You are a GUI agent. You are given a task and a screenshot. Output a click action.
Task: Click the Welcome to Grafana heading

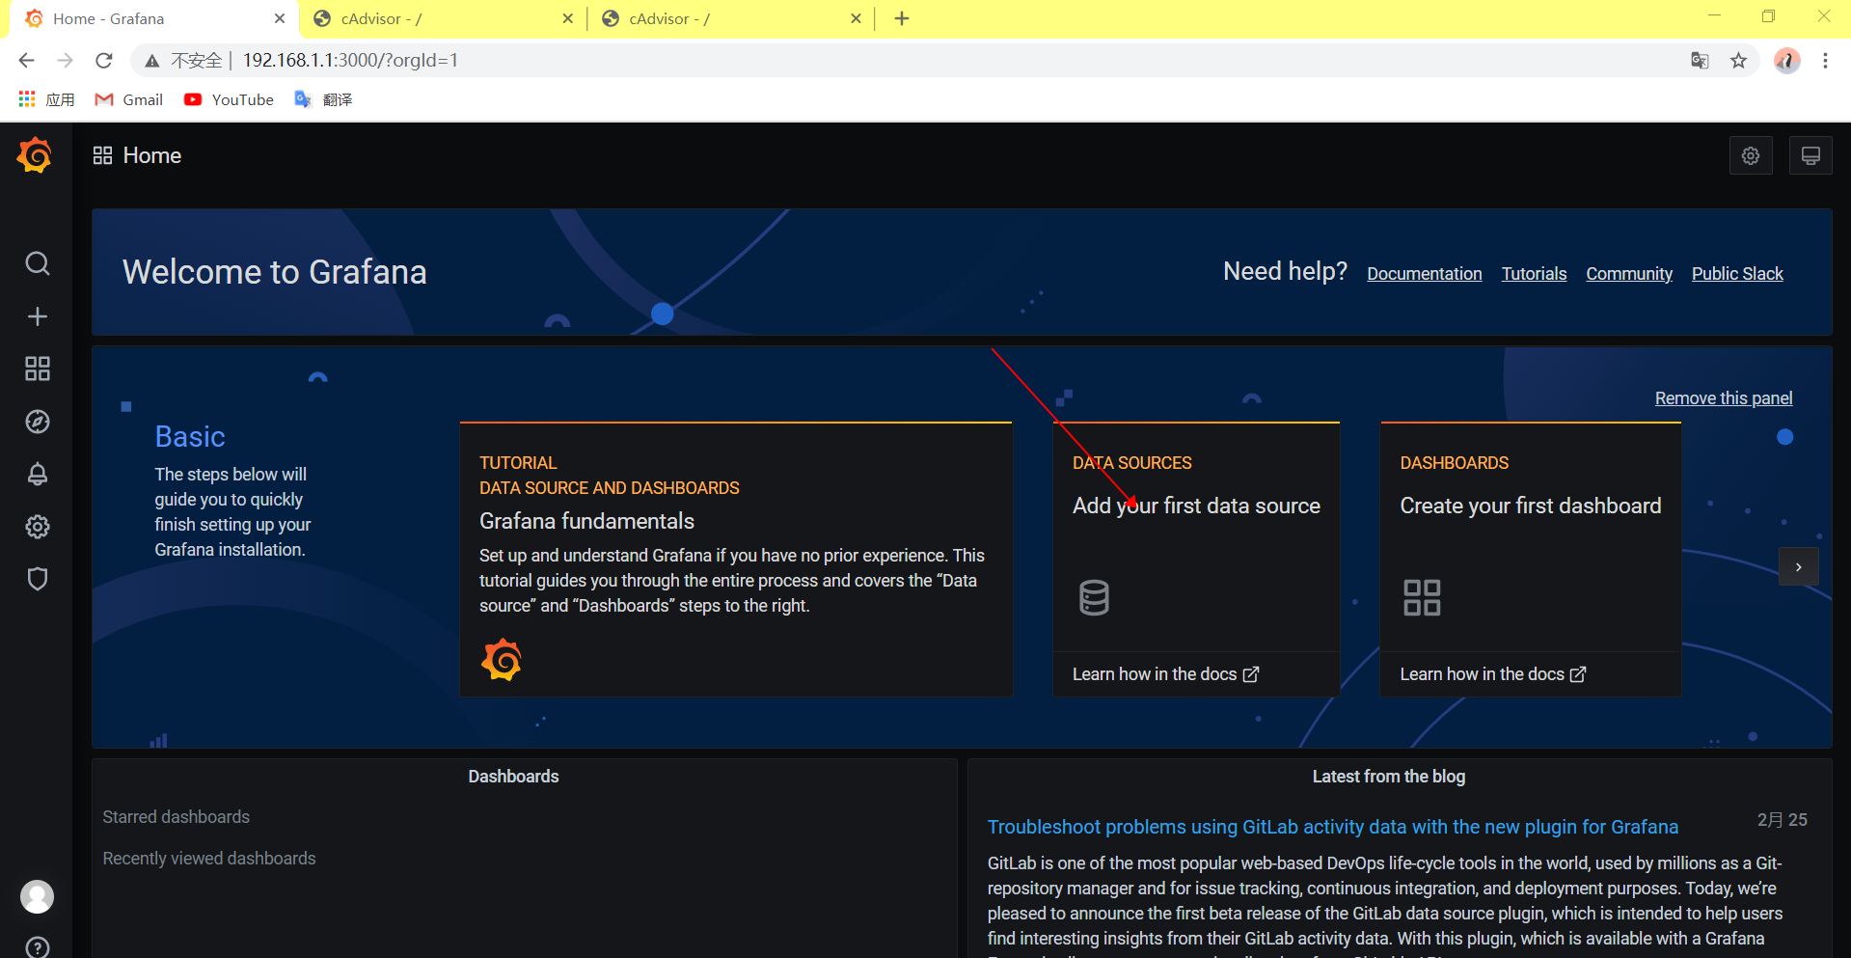click(275, 272)
